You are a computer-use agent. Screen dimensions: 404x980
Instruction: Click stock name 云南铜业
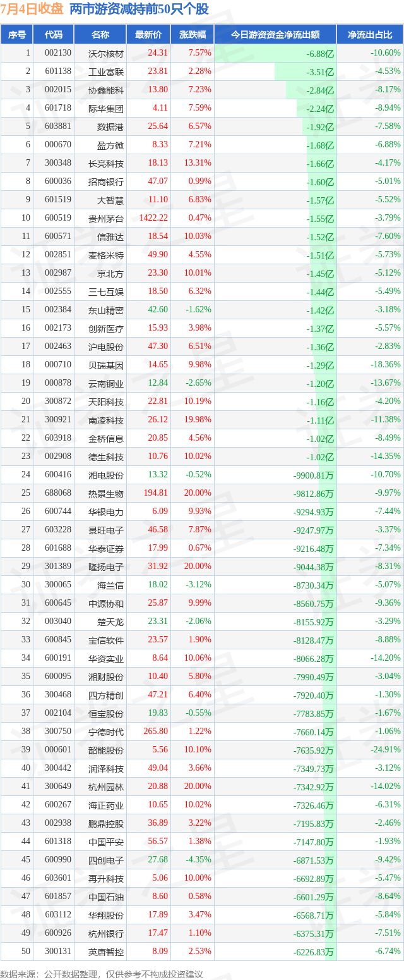[106, 383]
